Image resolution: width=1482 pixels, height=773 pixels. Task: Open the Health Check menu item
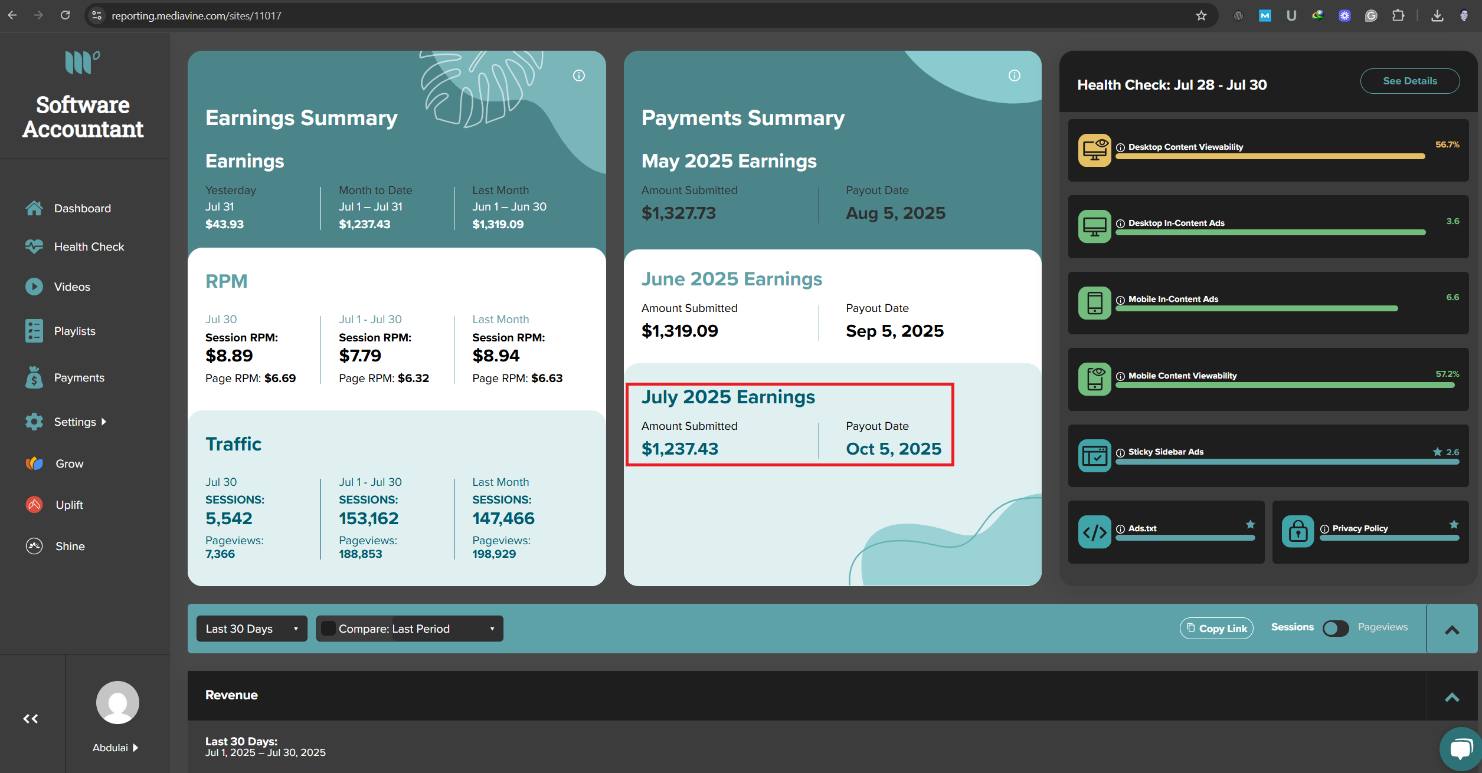point(89,246)
